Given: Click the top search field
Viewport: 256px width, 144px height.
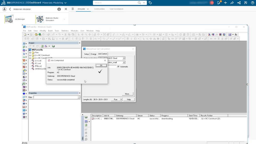Looking at the screenshot, I should pyautogui.click(x=115, y=3).
